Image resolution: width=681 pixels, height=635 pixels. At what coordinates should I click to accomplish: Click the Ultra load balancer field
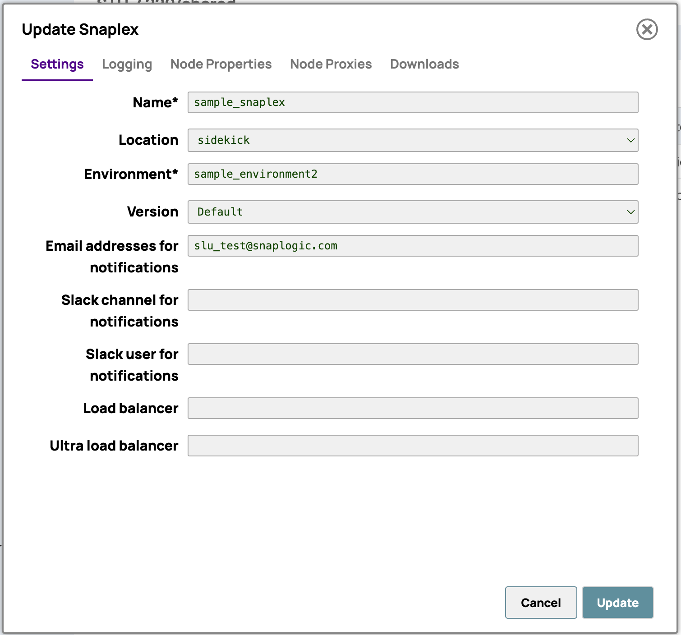pos(412,446)
